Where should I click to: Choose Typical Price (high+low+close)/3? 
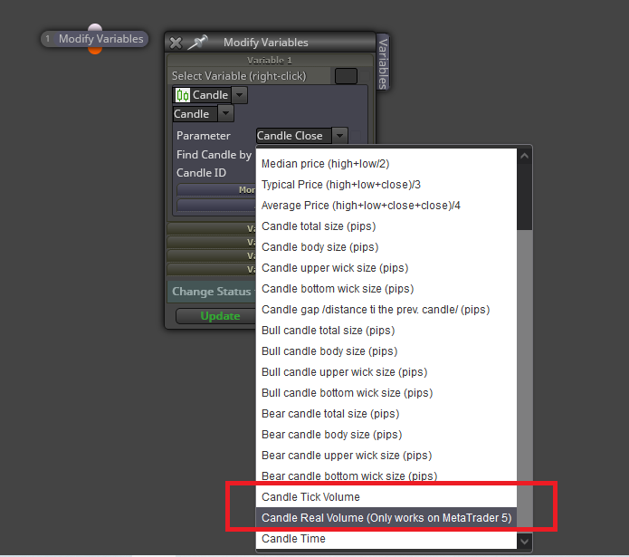click(x=386, y=185)
